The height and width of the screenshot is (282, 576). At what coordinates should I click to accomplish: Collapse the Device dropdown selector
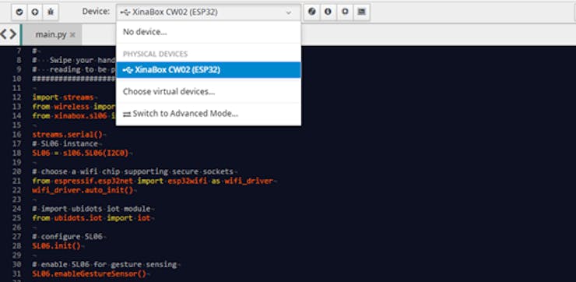click(x=209, y=12)
